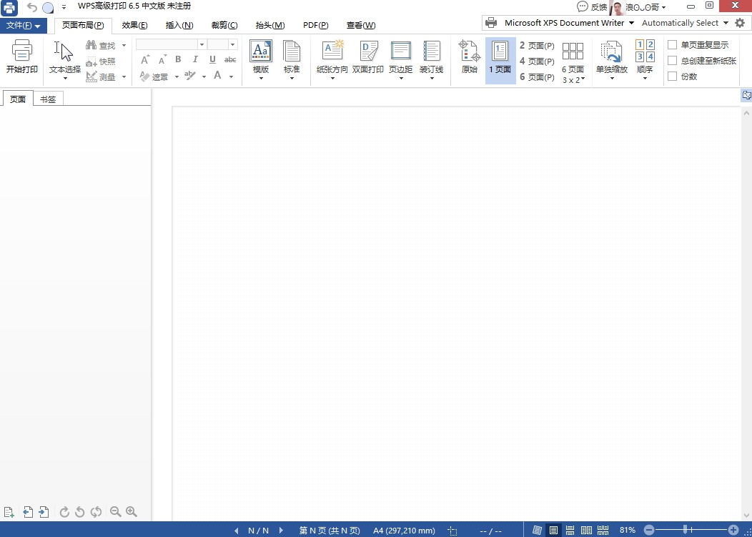This screenshot has width=752, height=537.
Task: Click the 快照 snapshot icon
Action: (91, 61)
